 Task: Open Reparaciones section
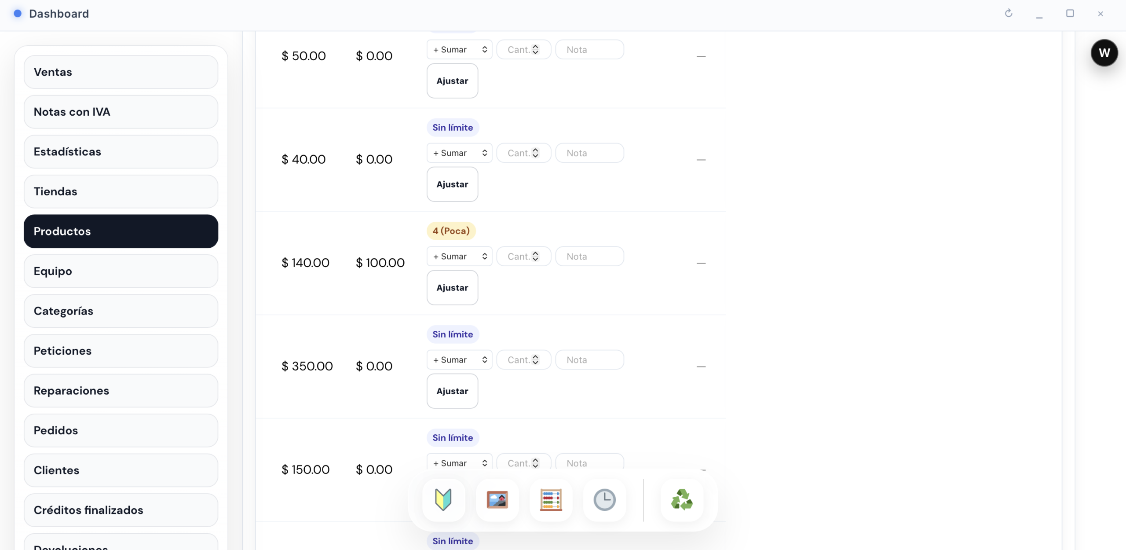point(121,391)
